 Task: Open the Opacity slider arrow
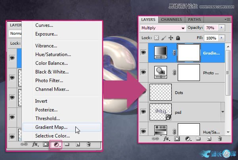[221, 28]
